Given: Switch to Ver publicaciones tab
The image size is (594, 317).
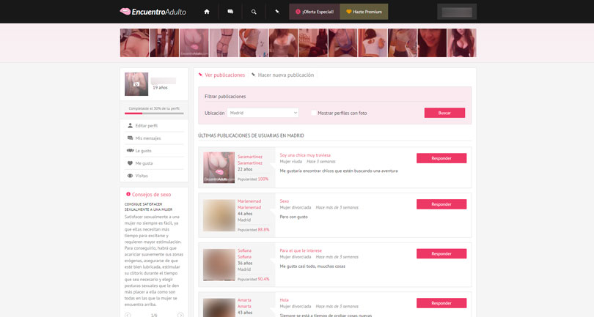Looking at the screenshot, I should pyautogui.click(x=224, y=75).
